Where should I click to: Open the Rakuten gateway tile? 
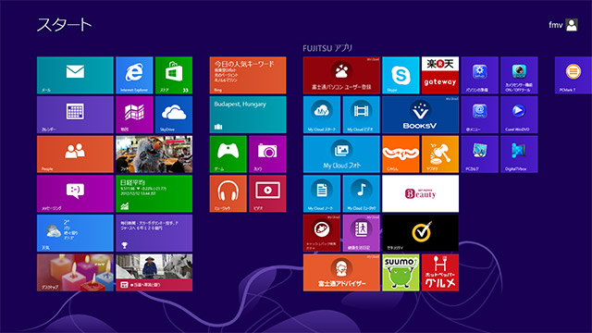(x=440, y=75)
